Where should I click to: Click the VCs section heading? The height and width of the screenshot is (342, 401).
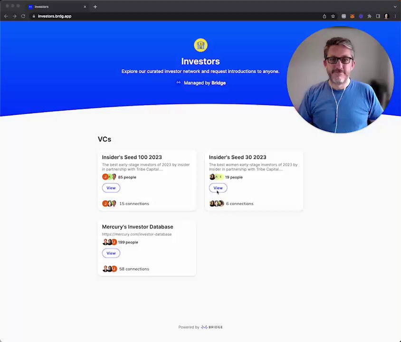105,139
